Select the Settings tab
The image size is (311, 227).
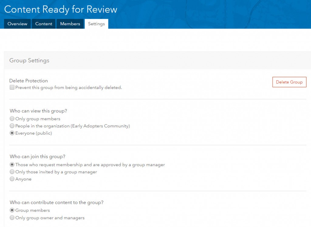96,24
